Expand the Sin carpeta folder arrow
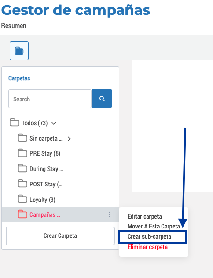This screenshot has height=278, width=213. click(69, 139)
